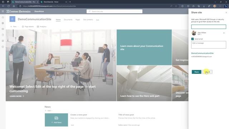Go back with the browser back arrow
The width and height of the screenshot is (229, 129).
(3, 6)
